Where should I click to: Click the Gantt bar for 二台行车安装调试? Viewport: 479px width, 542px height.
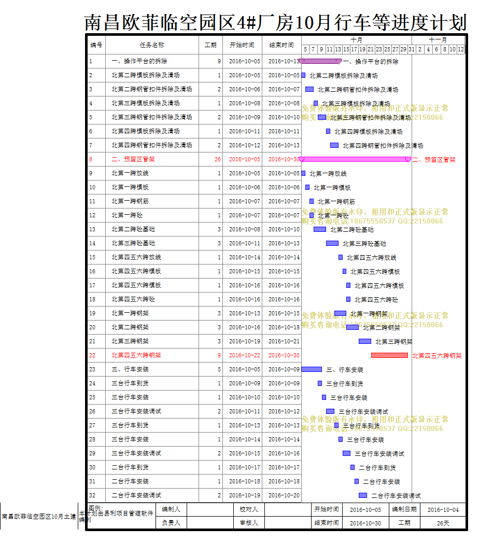pyautogui.click(x=363, y=496)
